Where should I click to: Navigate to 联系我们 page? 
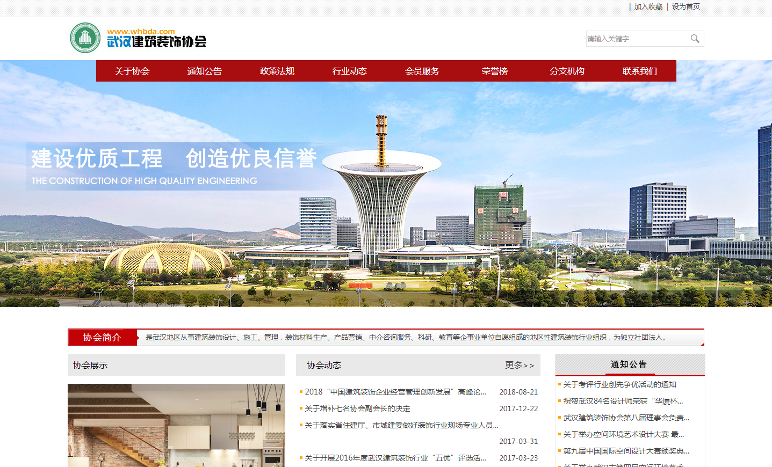point(640,71)
